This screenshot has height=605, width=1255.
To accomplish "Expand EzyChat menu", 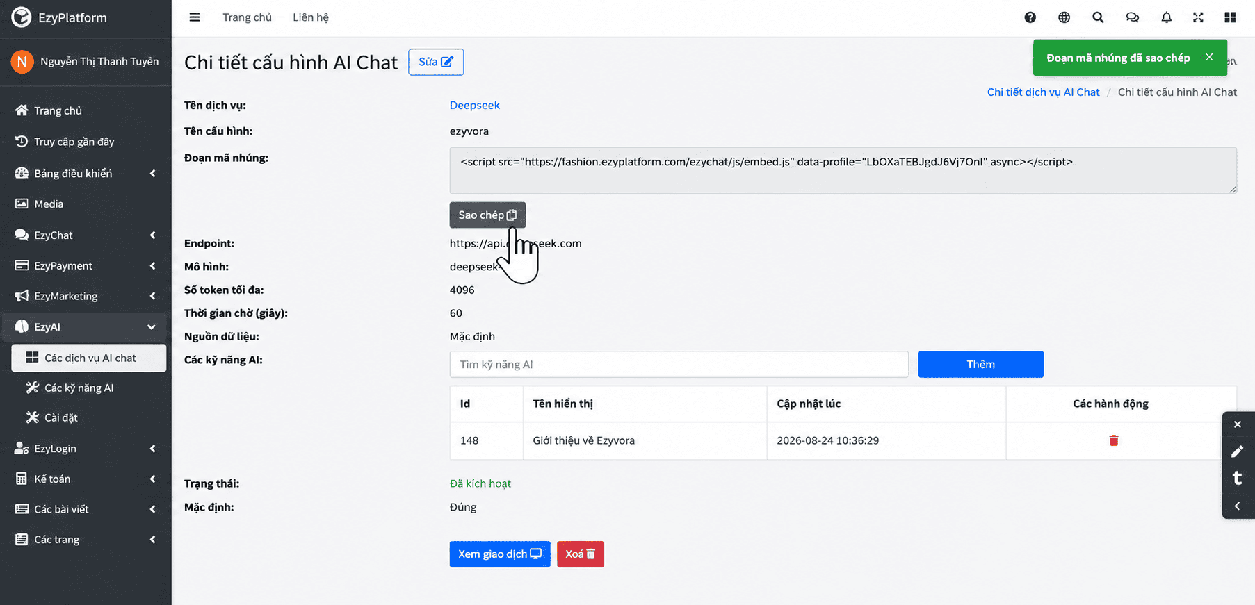I will [x=86, y=235].
